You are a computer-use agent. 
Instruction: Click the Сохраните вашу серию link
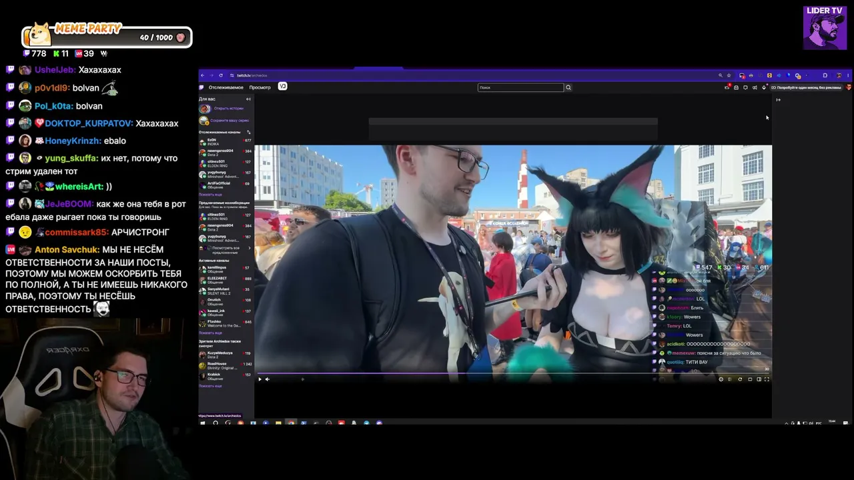230,121
